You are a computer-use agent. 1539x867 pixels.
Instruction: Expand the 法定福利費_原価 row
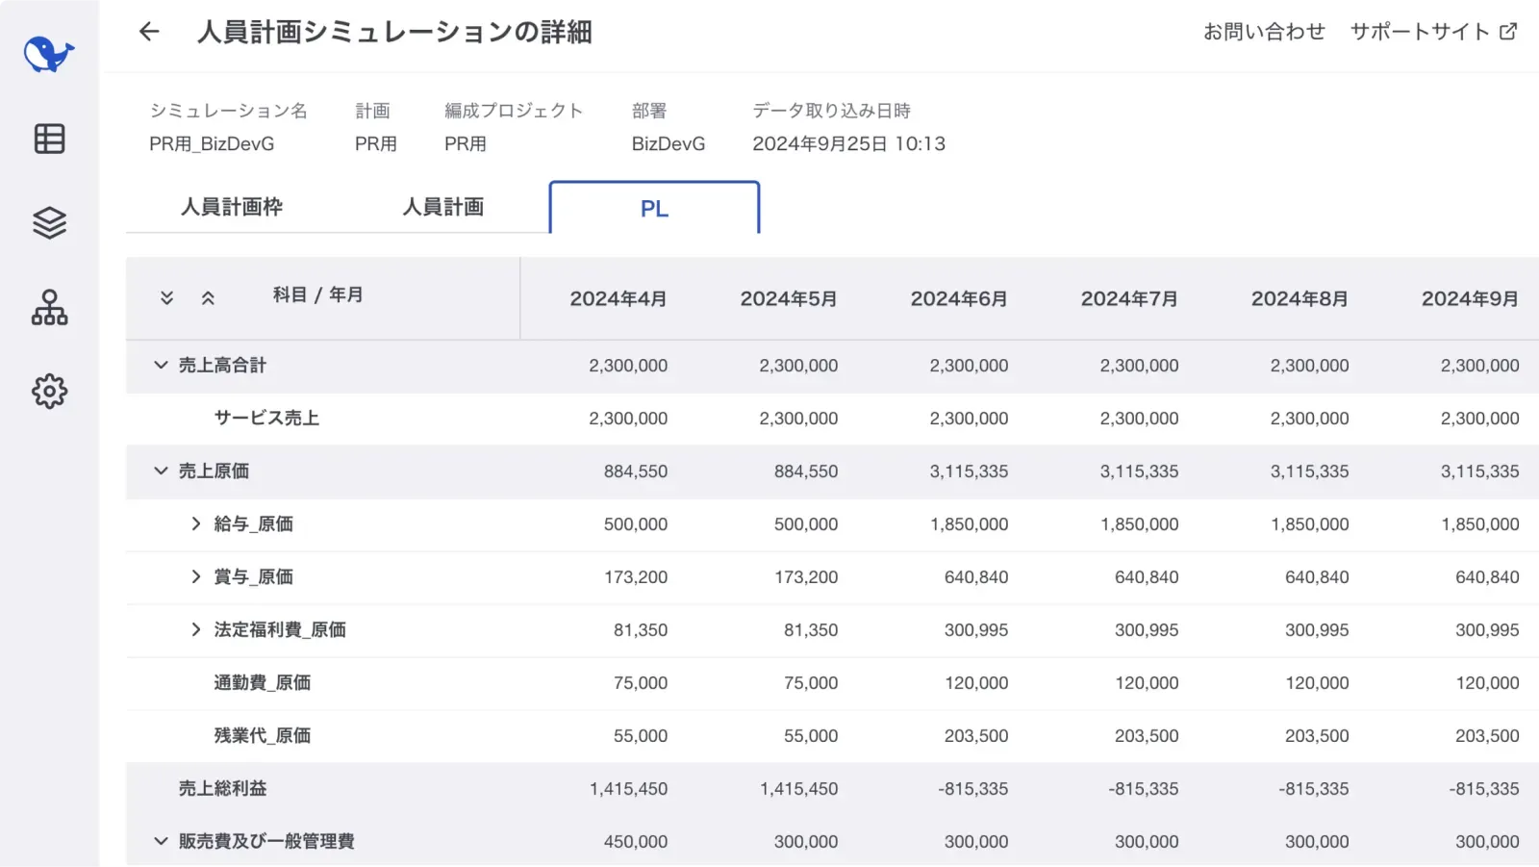[196, 629]
